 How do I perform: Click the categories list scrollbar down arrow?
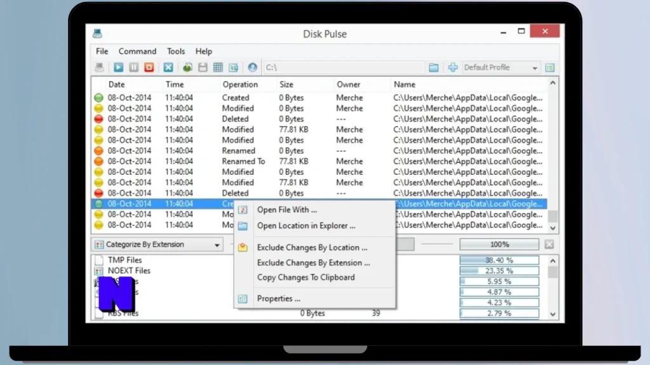pos(553,314)
